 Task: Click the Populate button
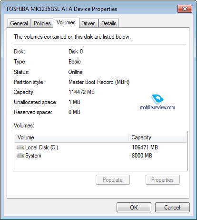point(113,180)
